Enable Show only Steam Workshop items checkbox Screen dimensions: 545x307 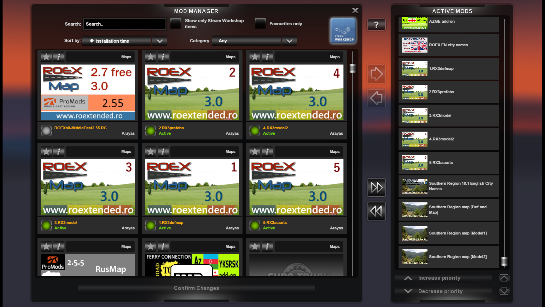[x=176, y=24]
